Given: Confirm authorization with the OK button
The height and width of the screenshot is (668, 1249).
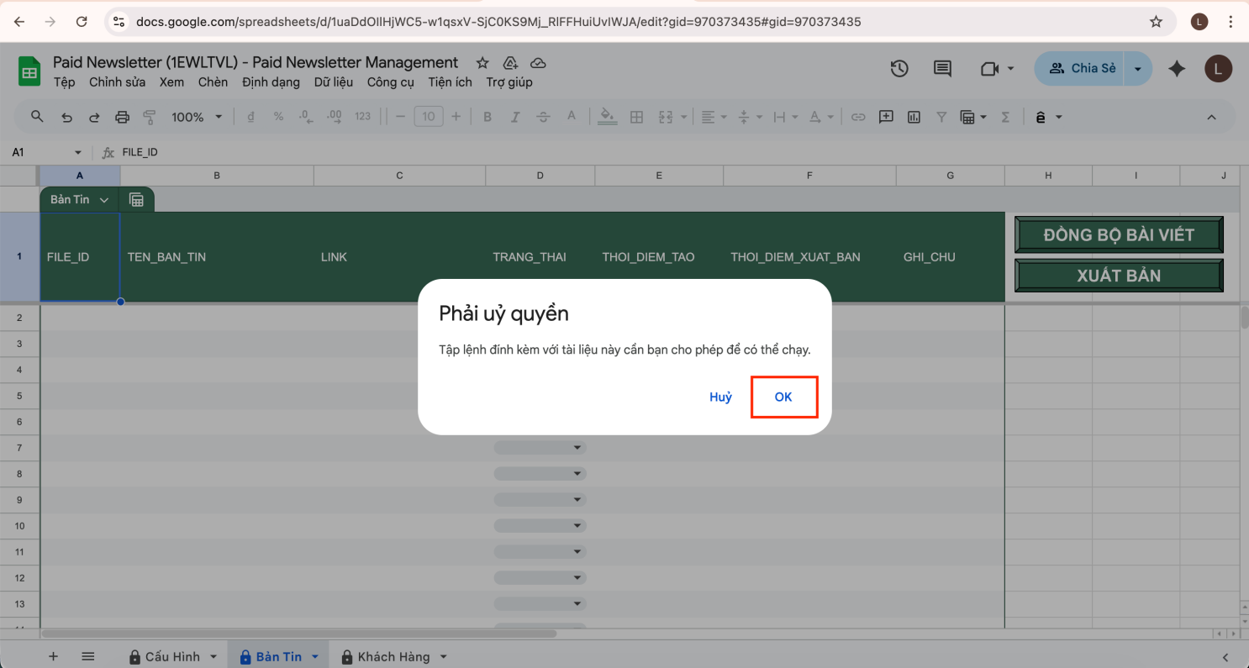Looking at the screenshot, I should click(783, 397).
